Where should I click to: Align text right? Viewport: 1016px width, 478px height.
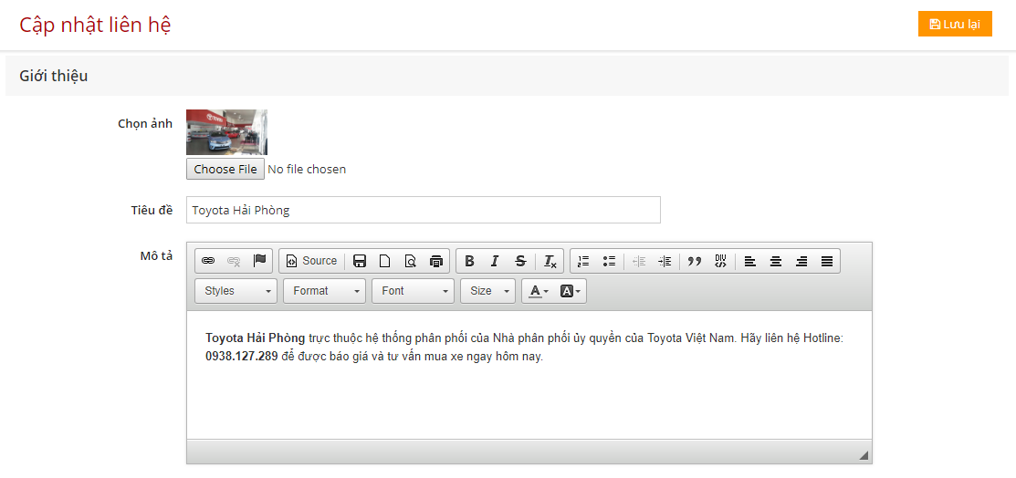click(801, 260)
